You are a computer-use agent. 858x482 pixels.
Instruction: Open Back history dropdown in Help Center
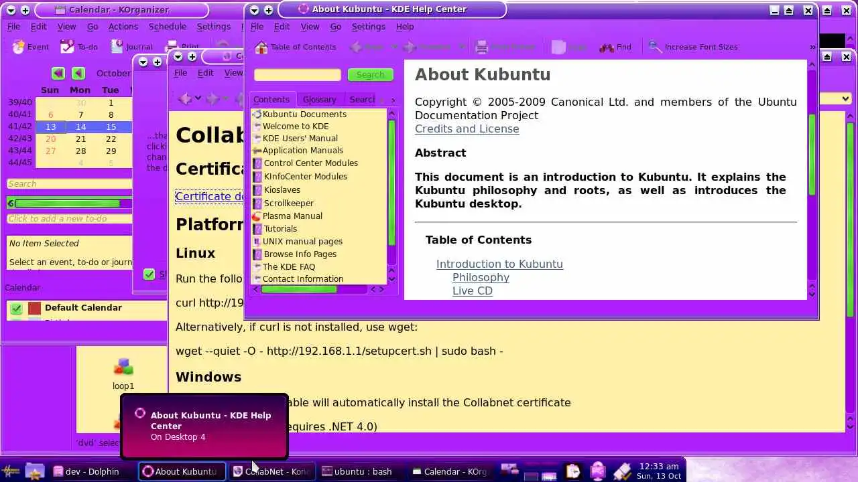tap(394, 47)
